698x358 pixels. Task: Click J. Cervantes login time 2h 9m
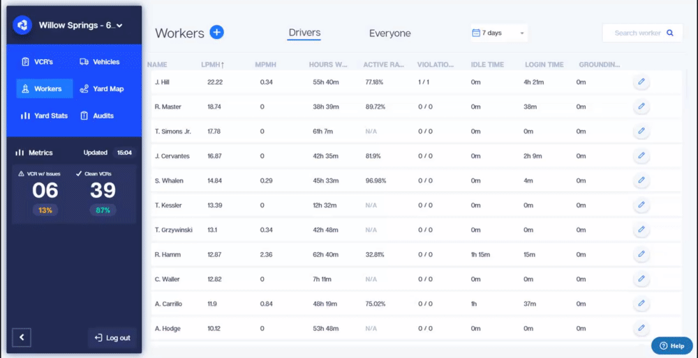pos(533,156)
